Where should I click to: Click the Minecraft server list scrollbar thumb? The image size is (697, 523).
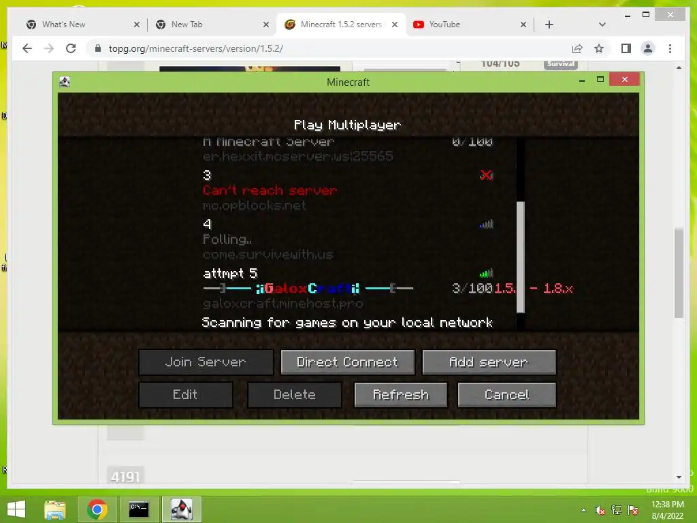(521, 257)
